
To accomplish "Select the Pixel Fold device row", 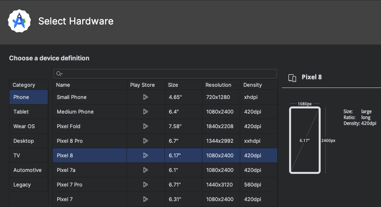I will pos(90,126).
